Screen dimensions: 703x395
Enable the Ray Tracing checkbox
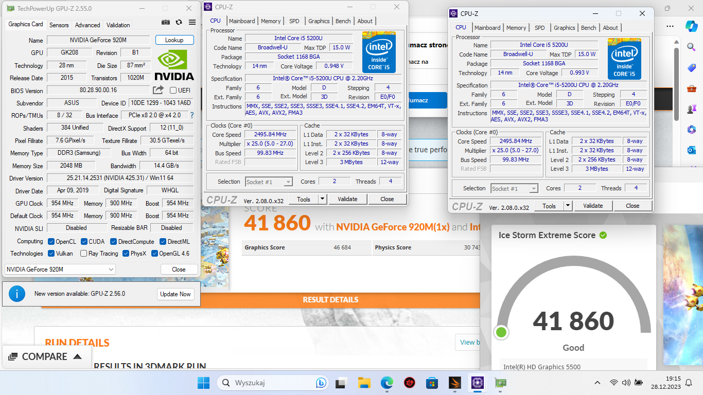click(x=83, y=254)
